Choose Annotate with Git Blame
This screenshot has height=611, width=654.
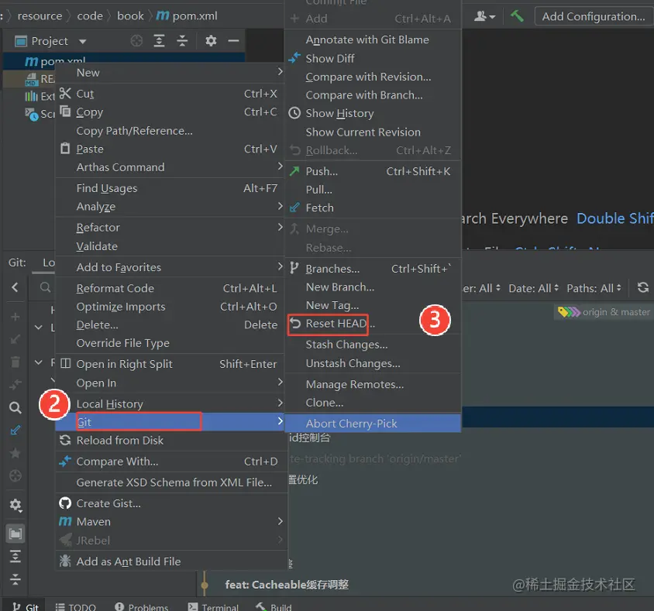click(373, 39)
